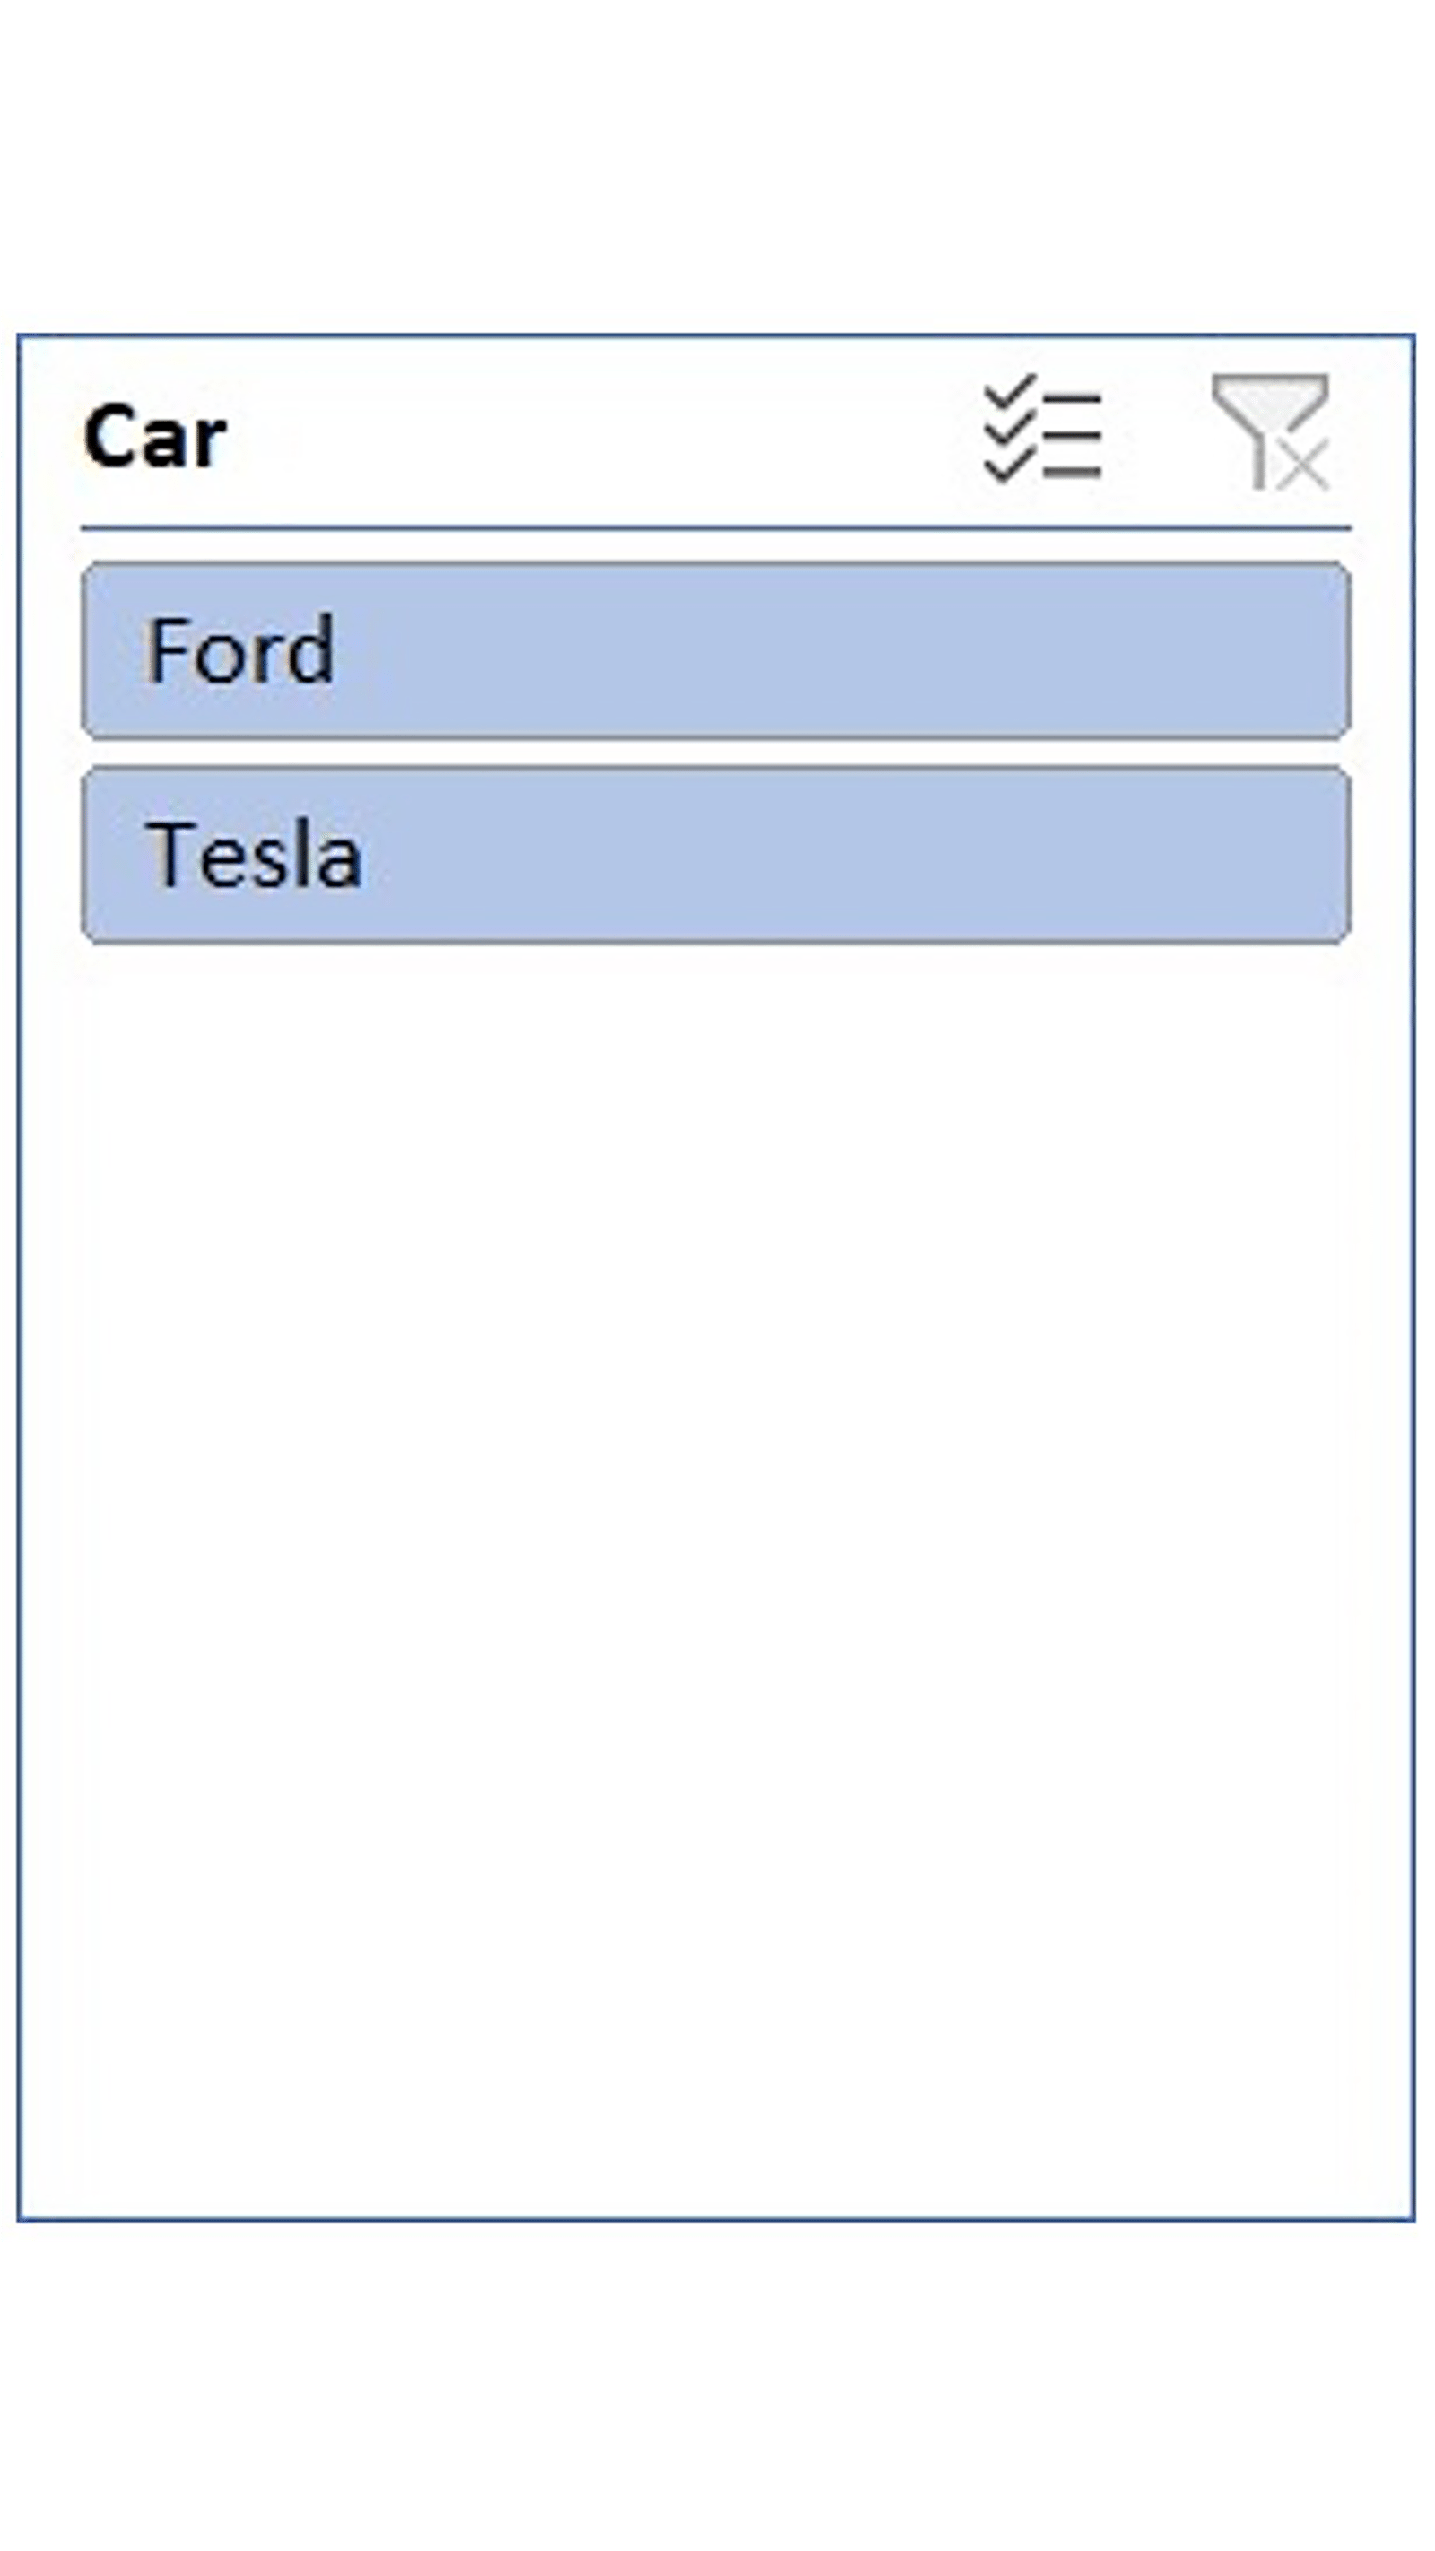Toggle multi-select checklist icon in Car slicer

click(1042, 431)
